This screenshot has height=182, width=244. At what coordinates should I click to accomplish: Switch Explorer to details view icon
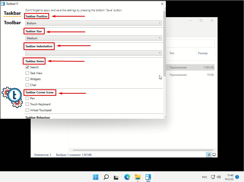(x=209, y=155)
